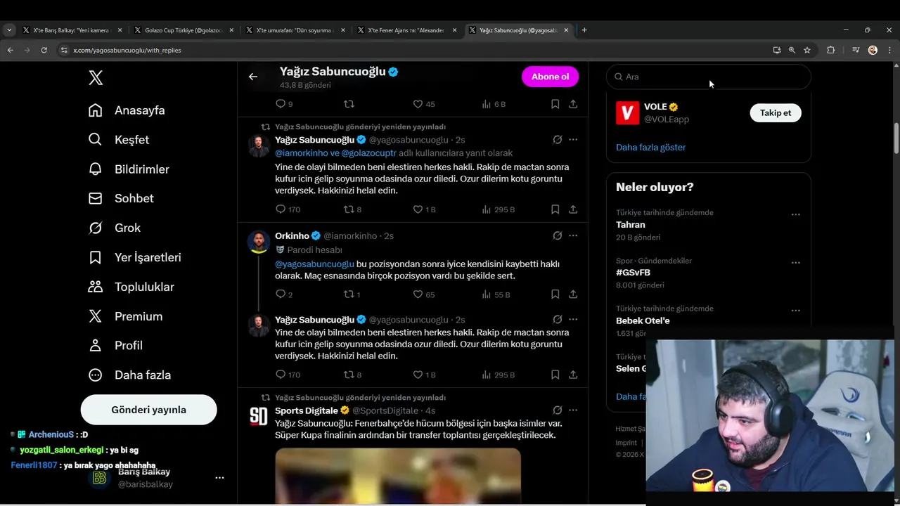Open the more menu on the Orkinho tweet
The image size is (900, 506).
point(573,235)
